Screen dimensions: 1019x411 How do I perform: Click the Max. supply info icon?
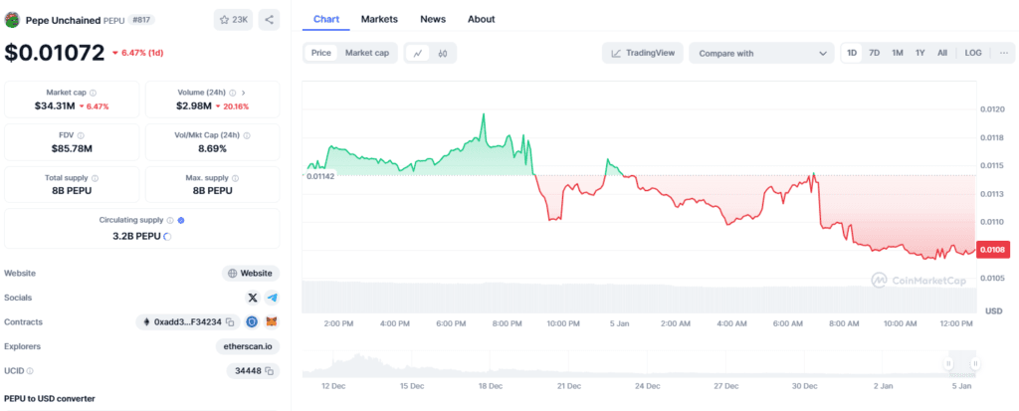pos(235,177)
